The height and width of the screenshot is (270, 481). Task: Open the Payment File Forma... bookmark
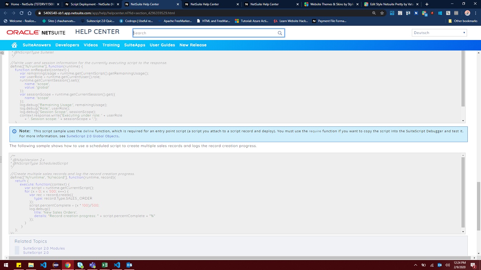point(329,21)
